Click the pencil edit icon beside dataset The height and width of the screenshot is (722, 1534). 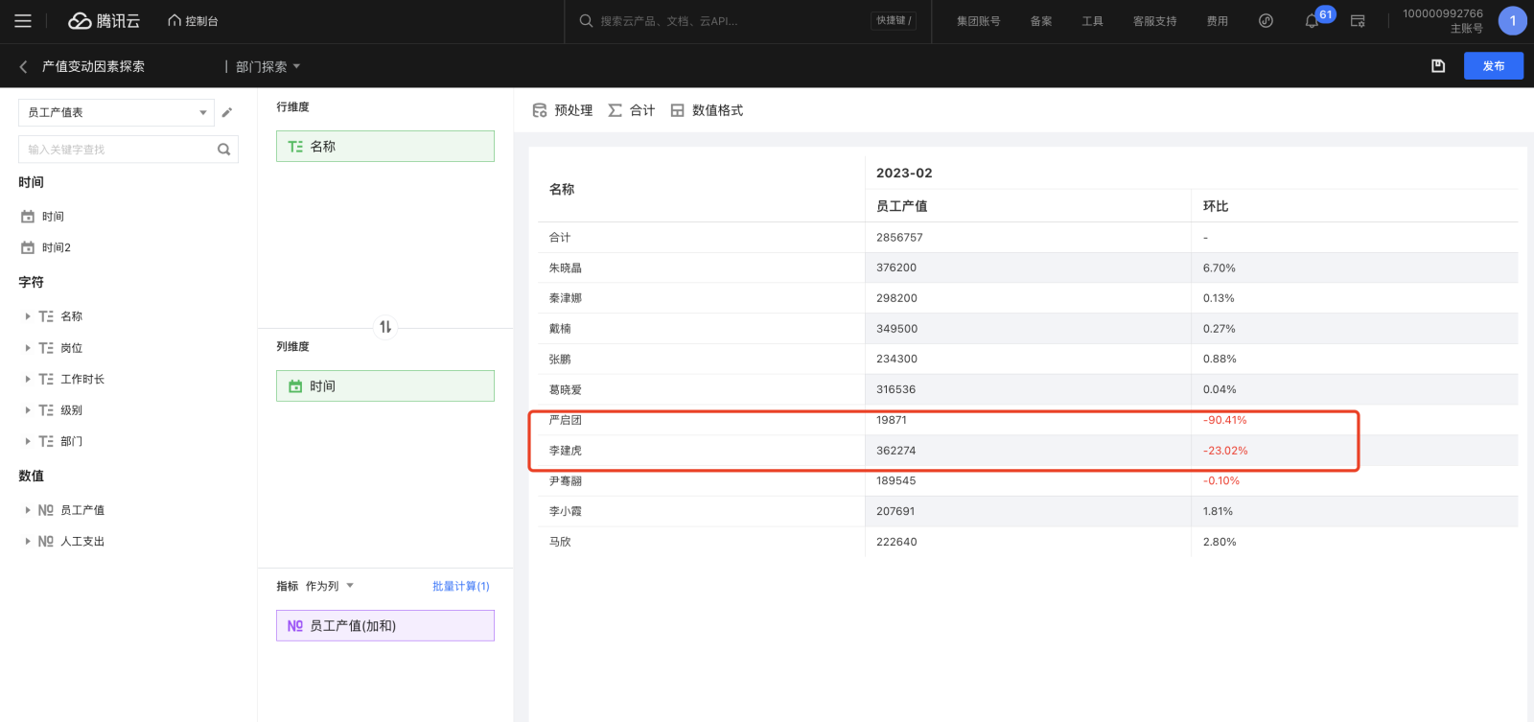227,112
